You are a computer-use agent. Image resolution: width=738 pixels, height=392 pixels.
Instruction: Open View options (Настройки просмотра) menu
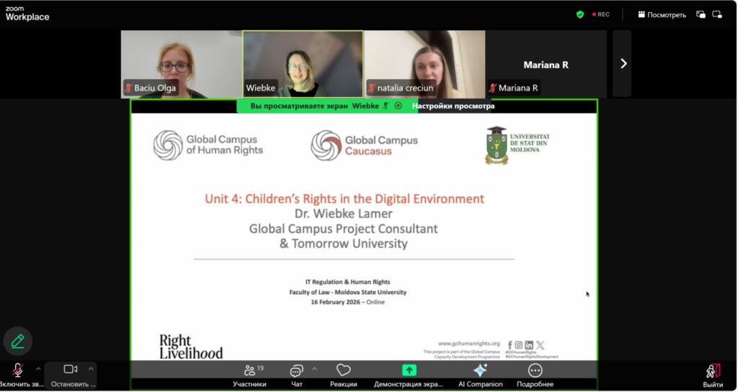pos(453,106)
